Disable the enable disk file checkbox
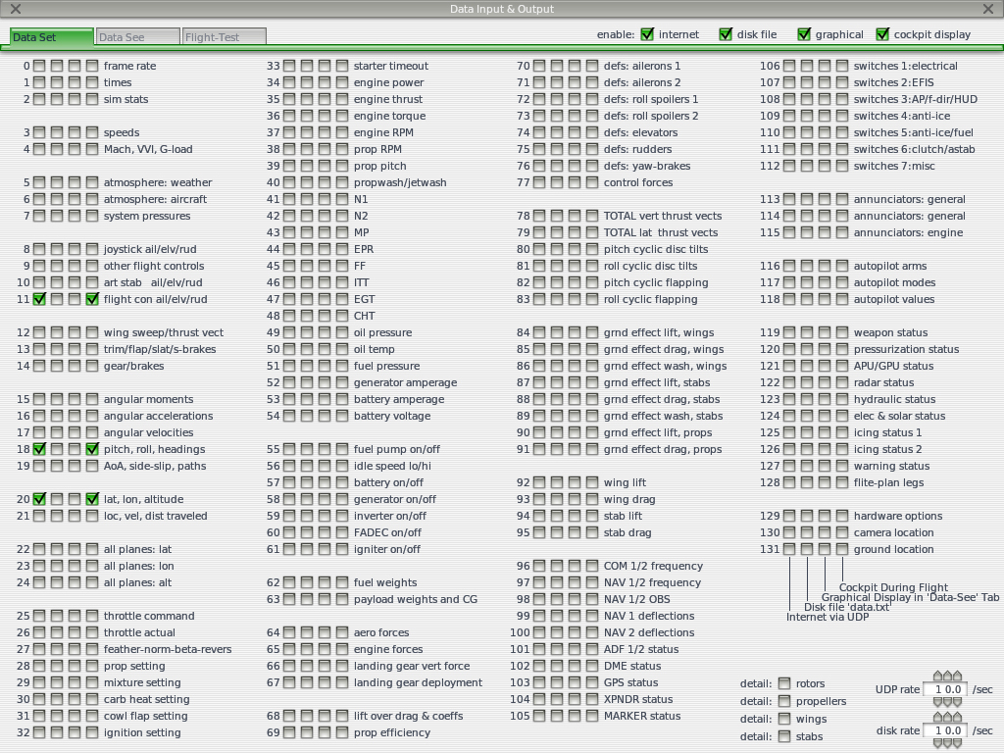This screenshot has width=1004, height=753. (x=726, y=34)
